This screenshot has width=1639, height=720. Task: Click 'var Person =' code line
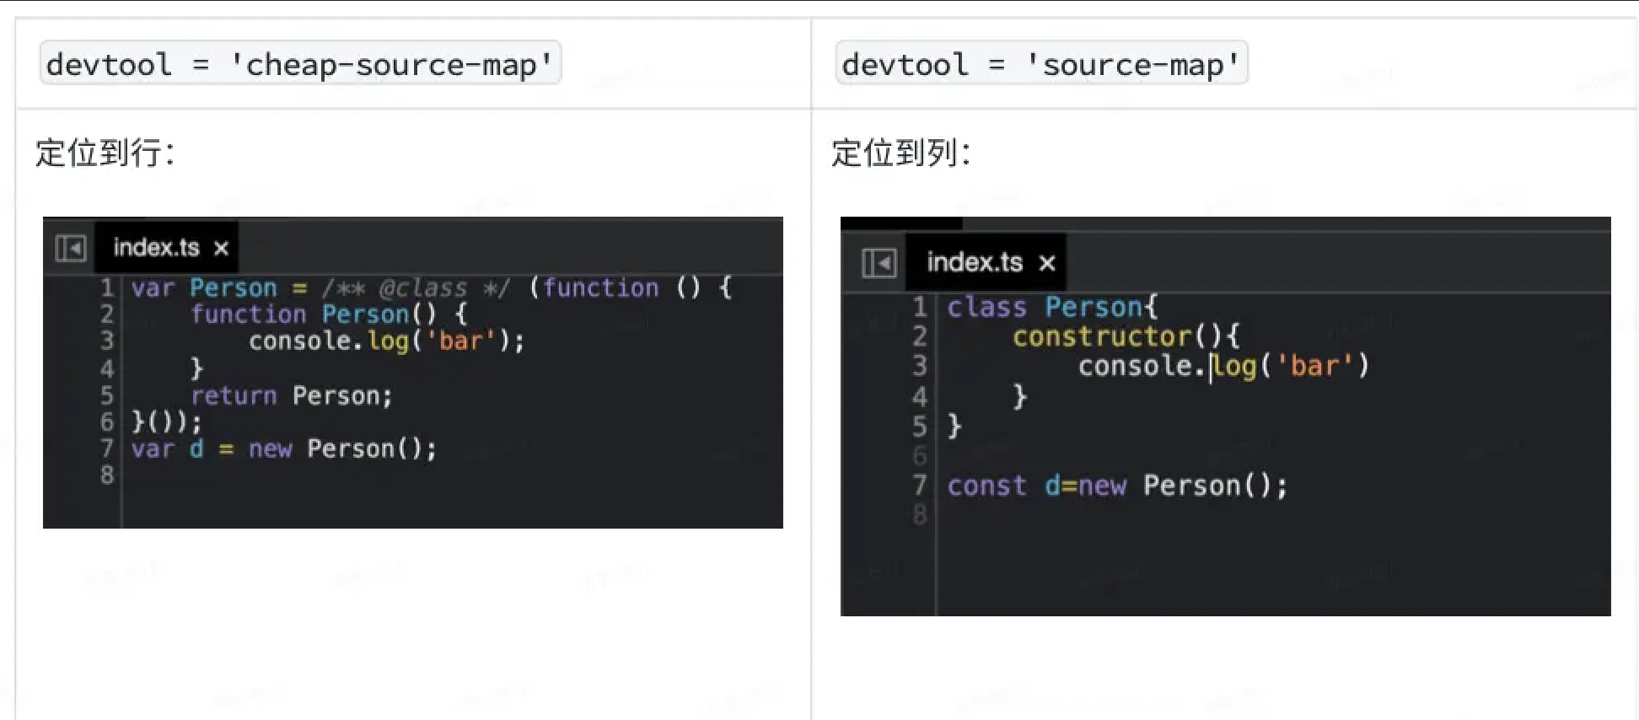click(x=432, y=288)
